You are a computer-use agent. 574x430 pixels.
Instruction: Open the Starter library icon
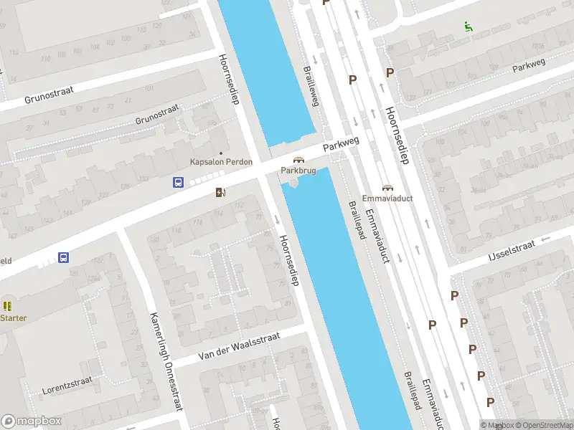coord(7,306)
